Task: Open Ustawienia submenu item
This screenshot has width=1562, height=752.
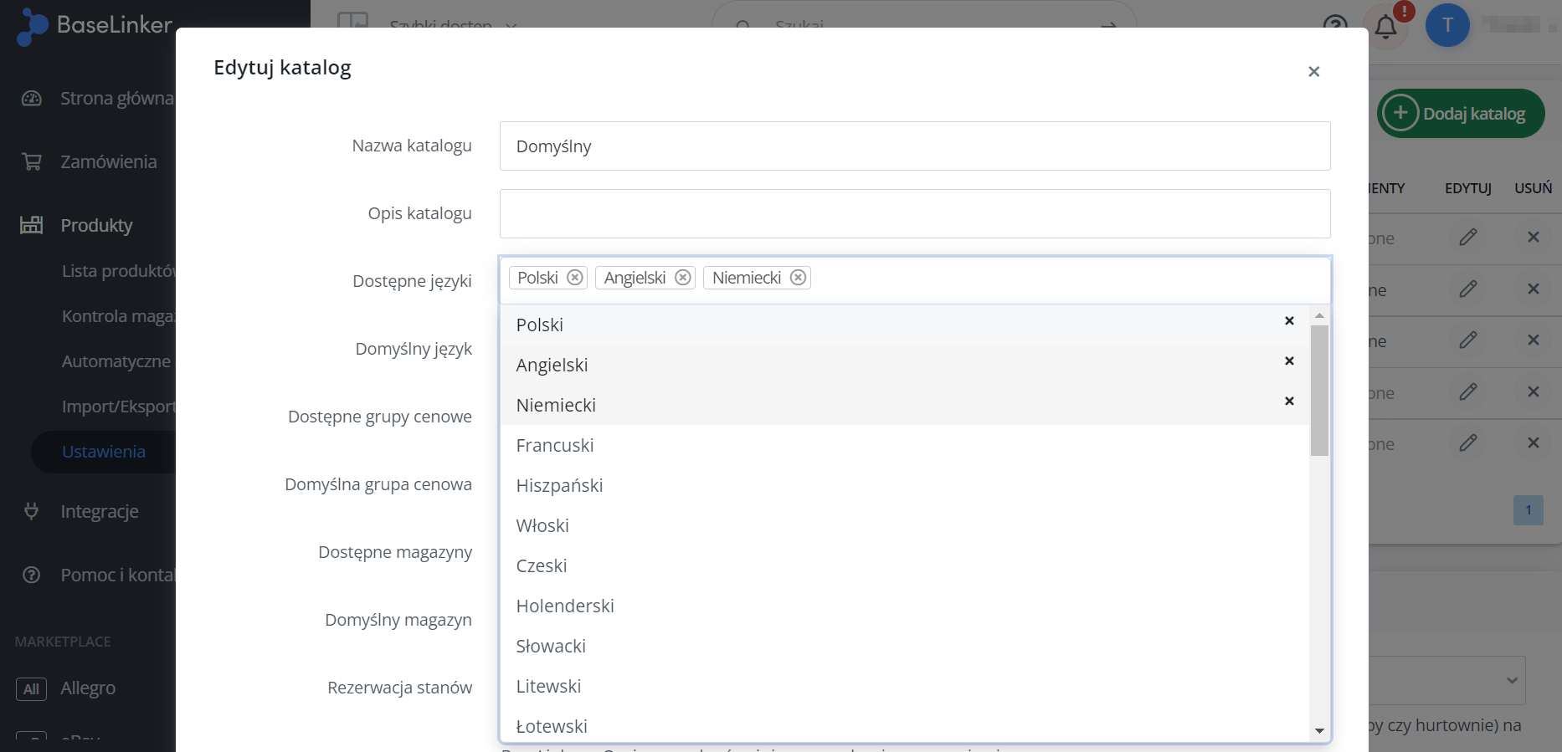Action: click(104, 452)
